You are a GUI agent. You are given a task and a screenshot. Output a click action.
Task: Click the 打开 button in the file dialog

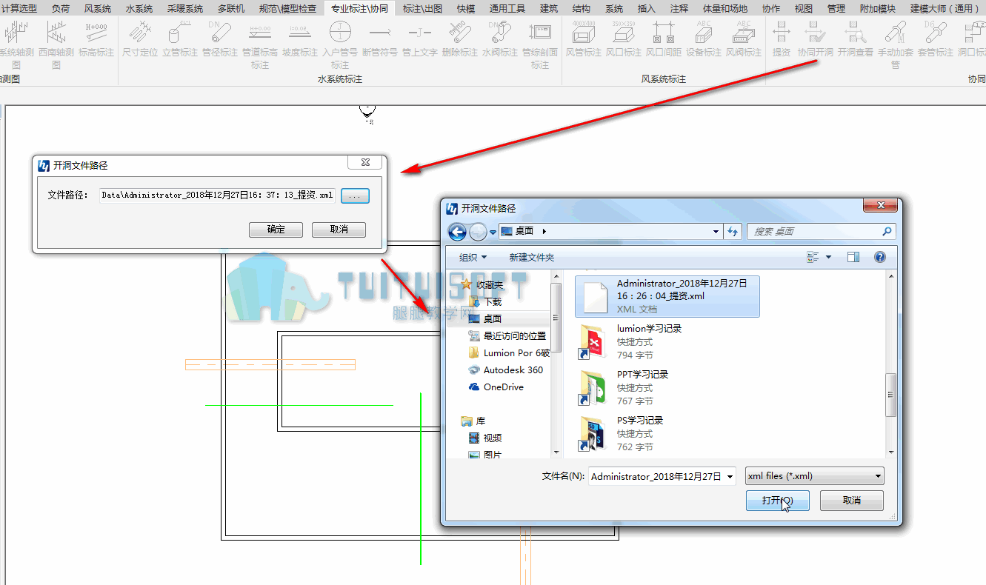tap(778, 501)
